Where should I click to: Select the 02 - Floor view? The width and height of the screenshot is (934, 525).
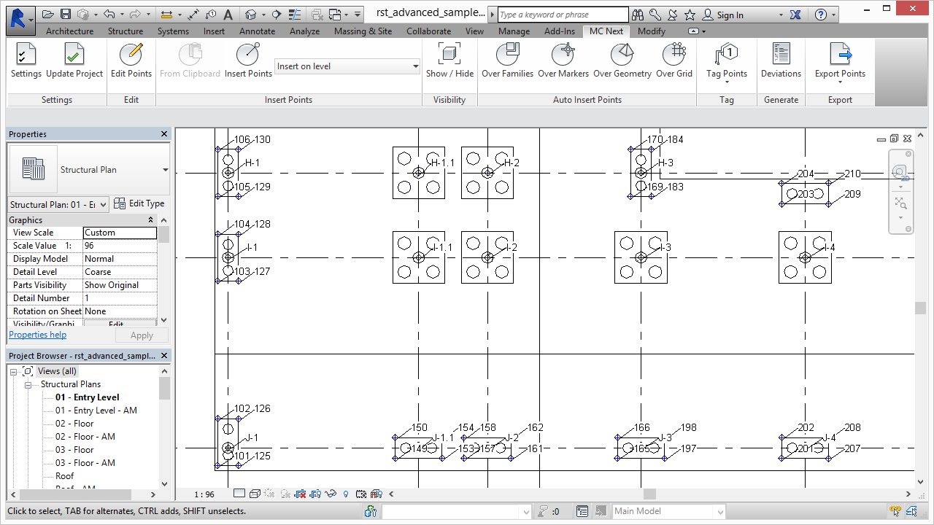(74, 424)
